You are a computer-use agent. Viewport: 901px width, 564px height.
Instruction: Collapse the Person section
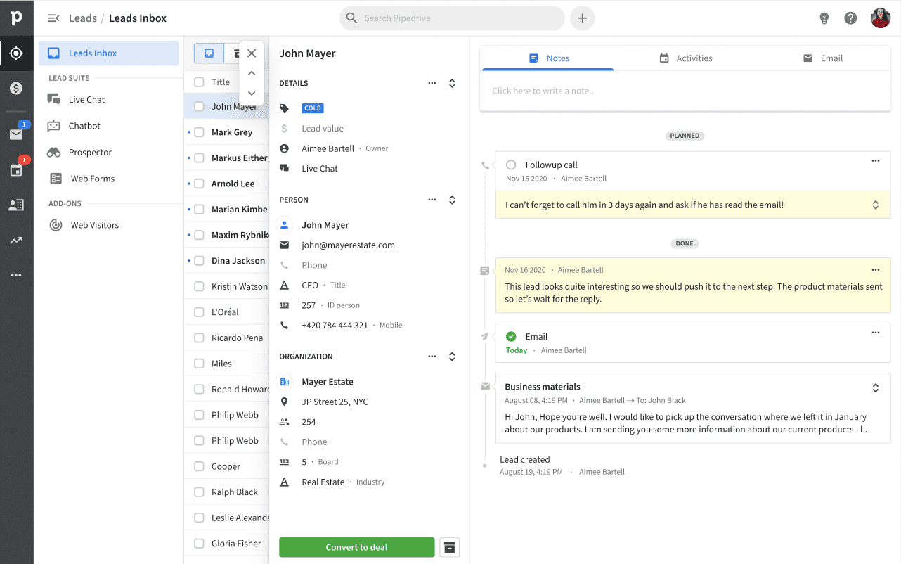[x=452, y=200]
